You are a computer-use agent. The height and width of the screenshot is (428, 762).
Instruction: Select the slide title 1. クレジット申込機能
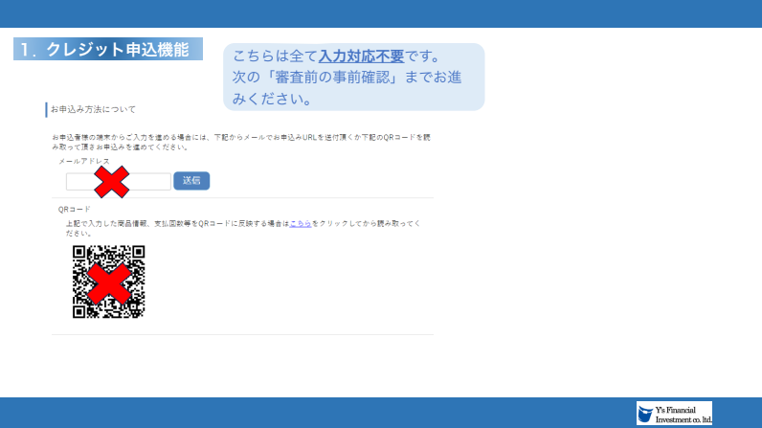(108, 50)
